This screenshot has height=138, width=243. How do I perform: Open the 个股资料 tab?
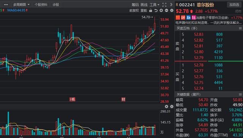coord(41,5)
